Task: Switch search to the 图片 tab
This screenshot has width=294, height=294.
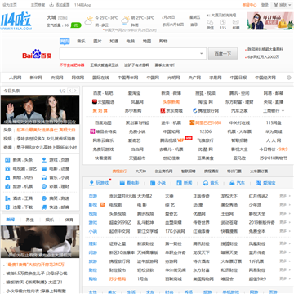Action: pos(97,42)
